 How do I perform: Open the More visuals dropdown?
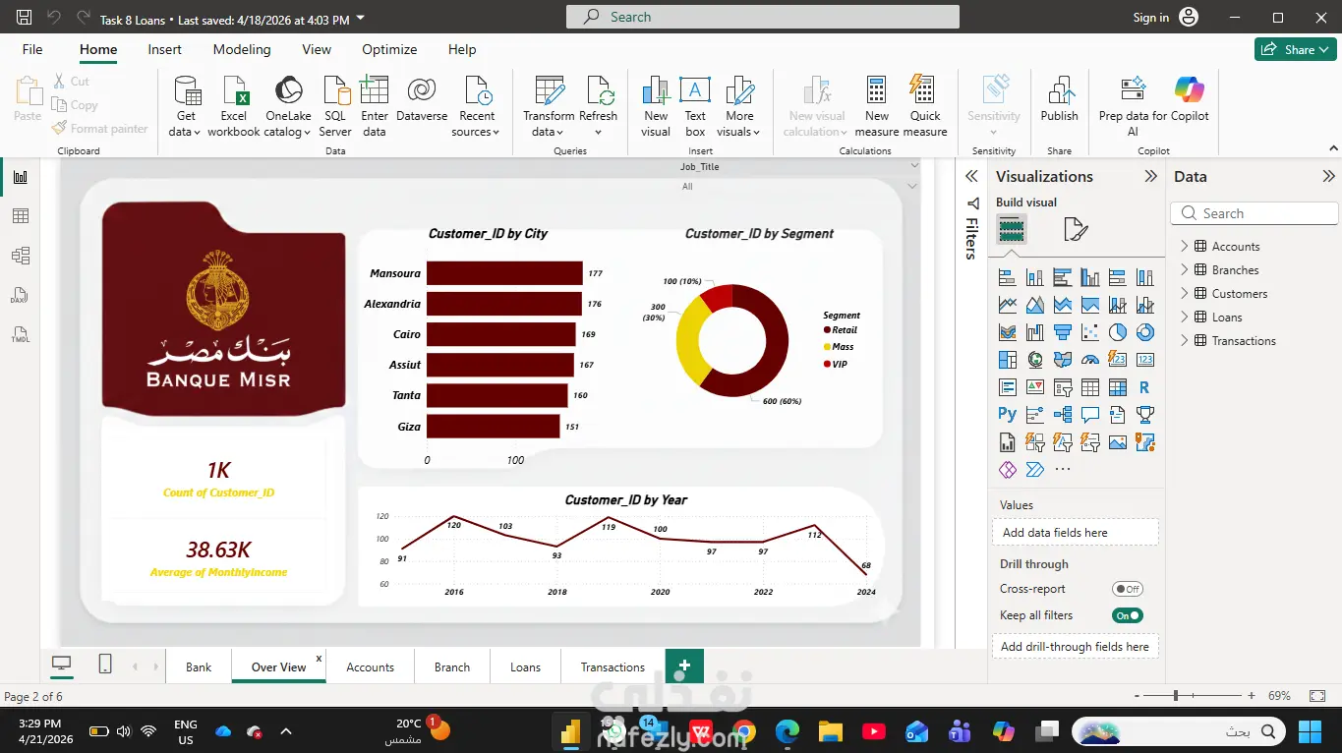[739, 106]
